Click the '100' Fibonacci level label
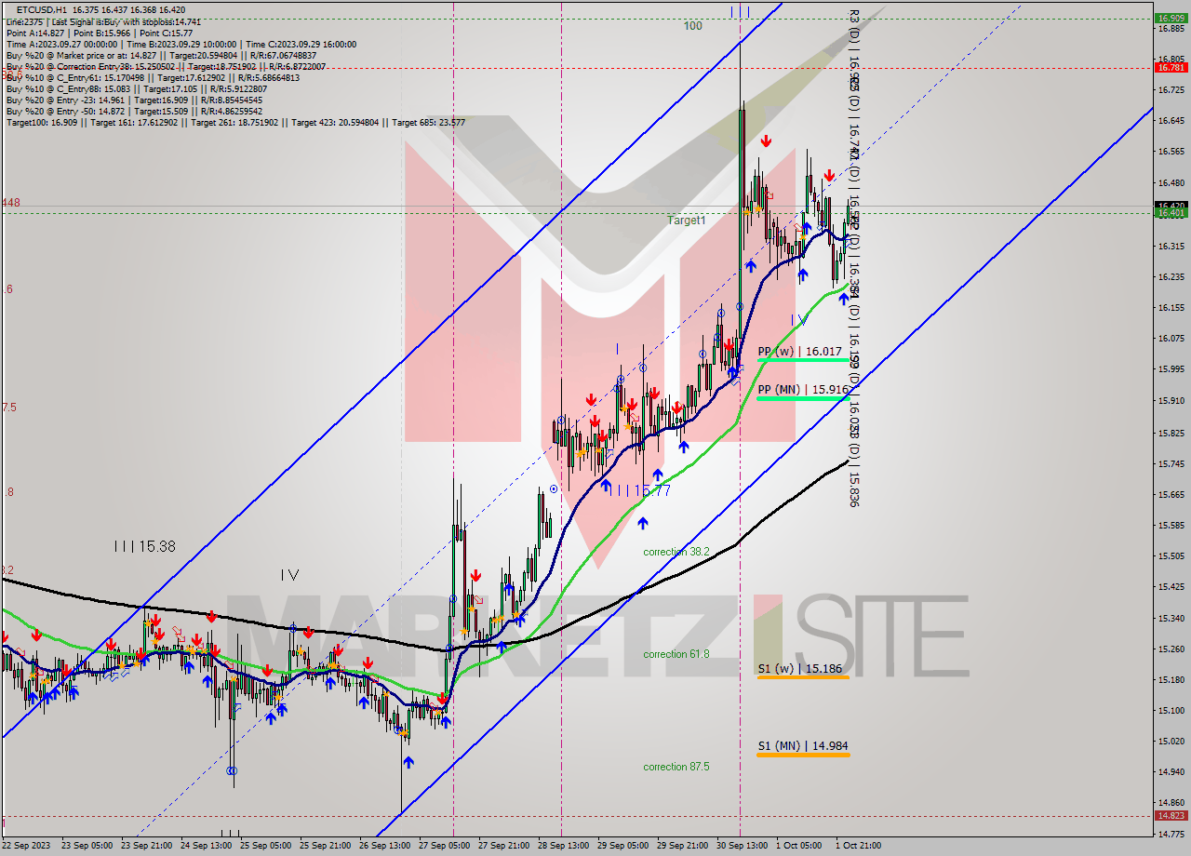The width and height of the screenshot is (1191, 856). [692, 26]
